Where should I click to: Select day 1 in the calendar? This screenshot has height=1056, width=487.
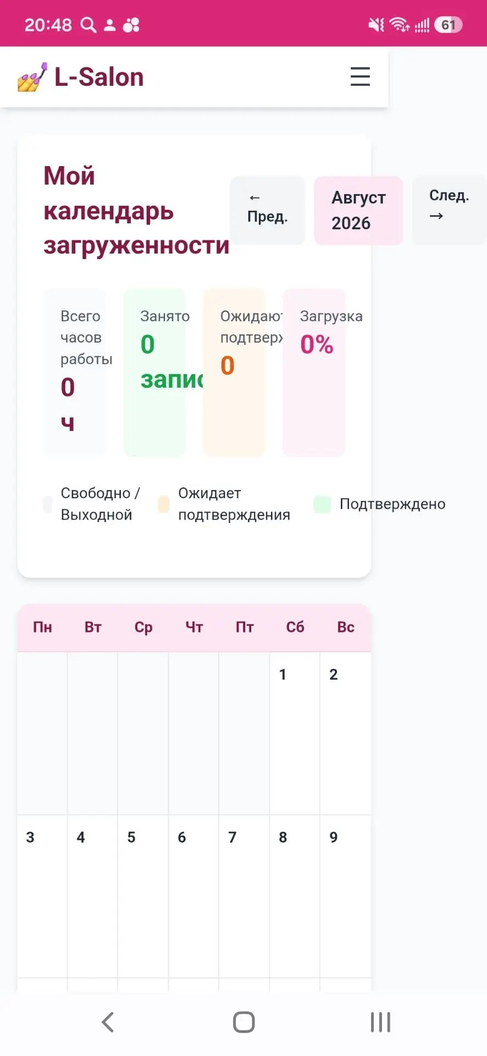click(295, 733)
